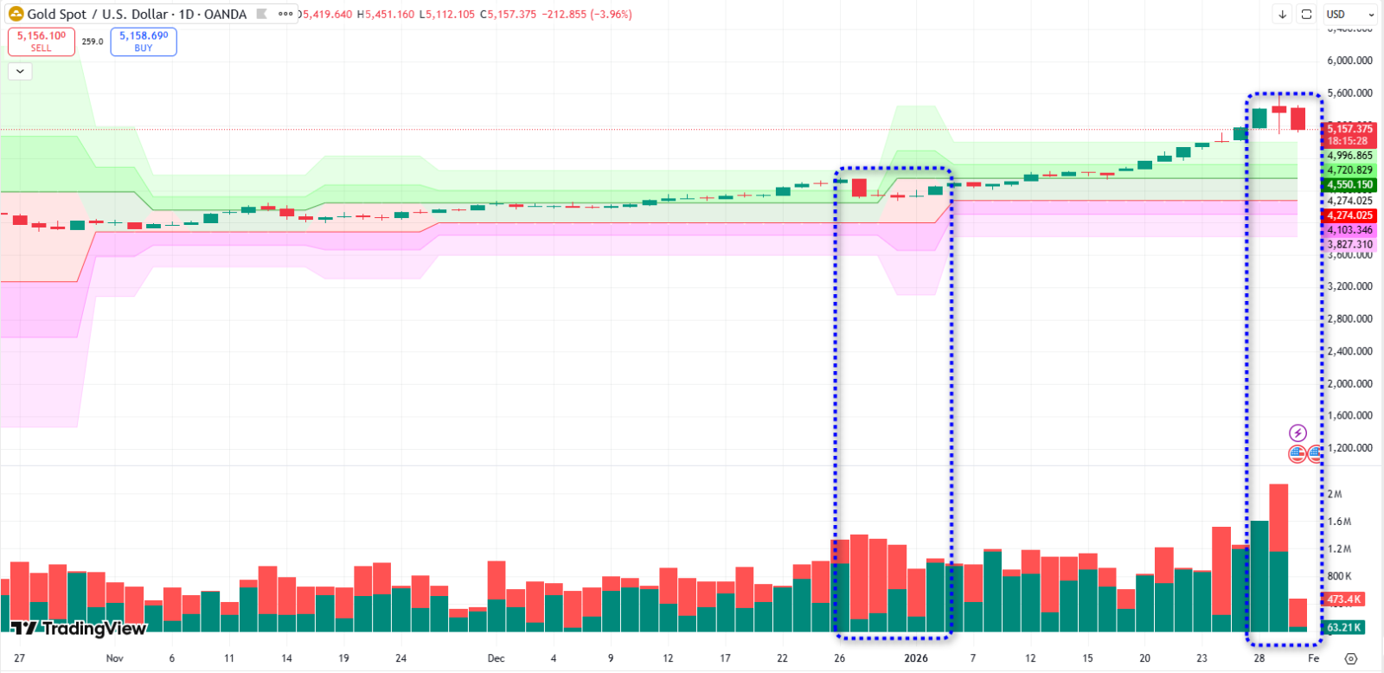This screenshot has height=673, width=1384.
Task: Click the 2026 year marker on time axis
Action: click(915, 658)
